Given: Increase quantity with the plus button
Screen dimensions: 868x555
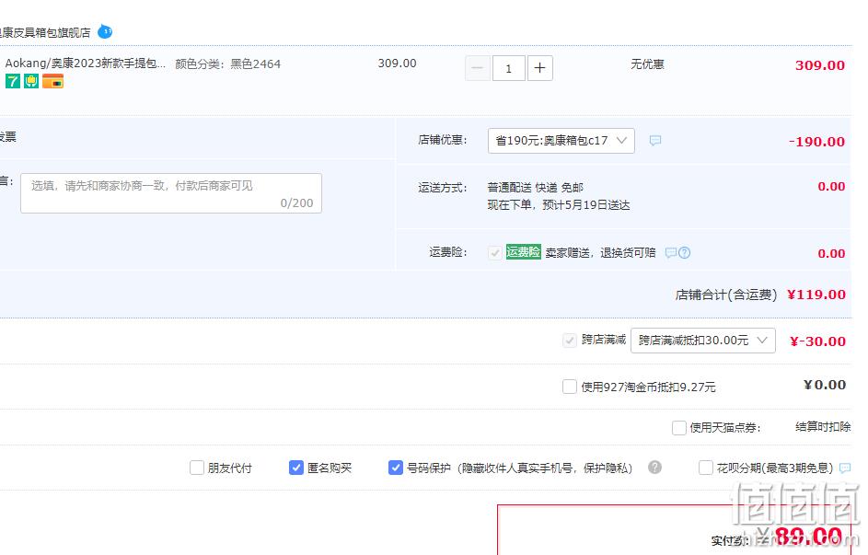Looking at the screenshot, I should point(539,68).
